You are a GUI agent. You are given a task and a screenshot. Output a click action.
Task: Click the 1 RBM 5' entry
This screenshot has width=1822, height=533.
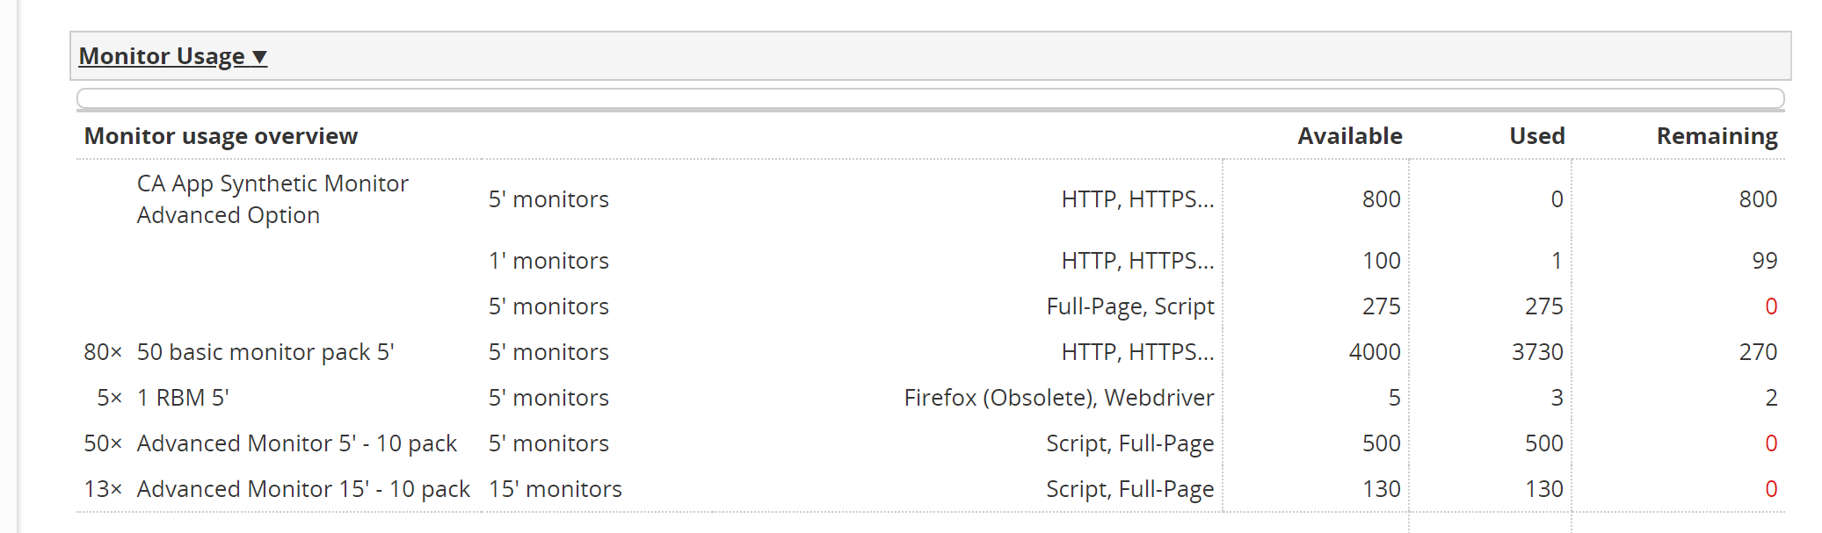pos(183,398)
